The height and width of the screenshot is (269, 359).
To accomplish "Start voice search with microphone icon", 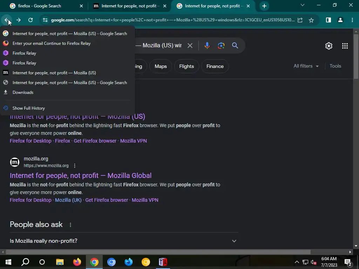I will (x=207, y=46).
